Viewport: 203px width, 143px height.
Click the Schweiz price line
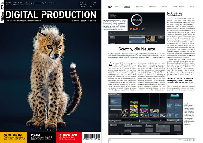(x=88, y=7)
